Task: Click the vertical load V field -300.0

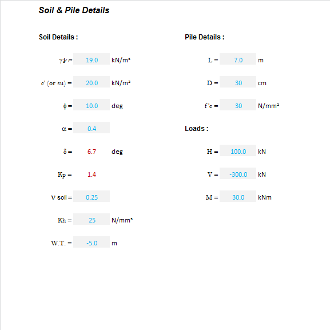Action: tap(238, 173)
